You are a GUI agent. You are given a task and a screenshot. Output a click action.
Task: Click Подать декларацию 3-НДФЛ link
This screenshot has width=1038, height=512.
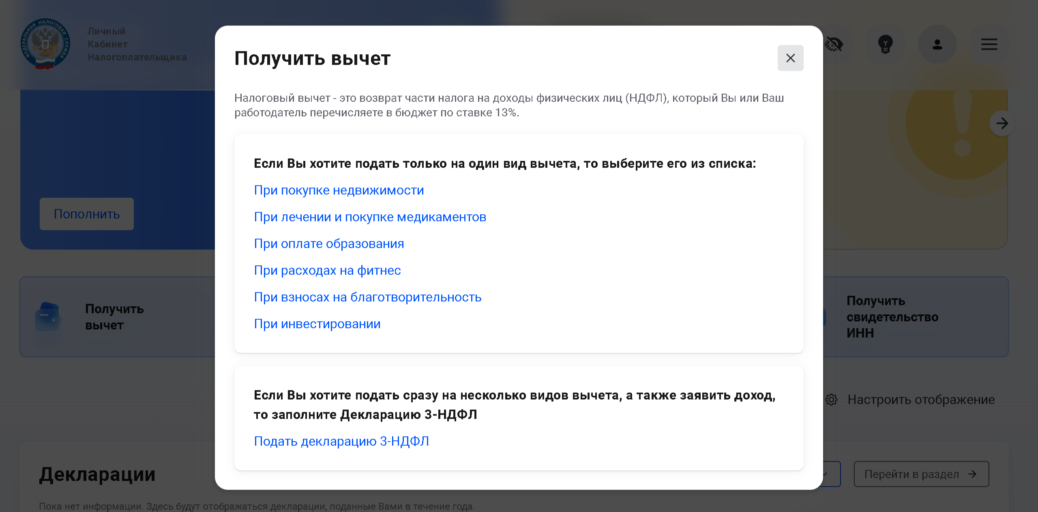pos(341,441)
